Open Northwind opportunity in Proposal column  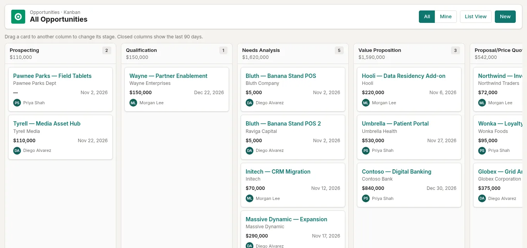point(500,76)
